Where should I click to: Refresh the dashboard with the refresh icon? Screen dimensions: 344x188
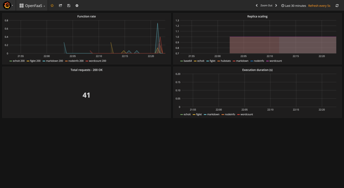tap(337, 5)
